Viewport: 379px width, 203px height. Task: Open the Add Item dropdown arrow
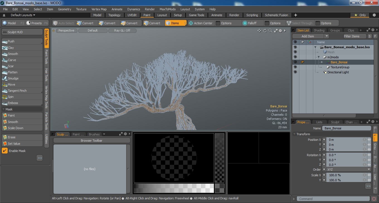pyautogui.click(x=327, y=36)
